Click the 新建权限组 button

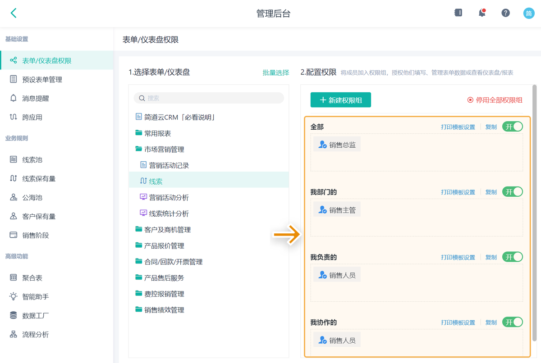point(340,100)
